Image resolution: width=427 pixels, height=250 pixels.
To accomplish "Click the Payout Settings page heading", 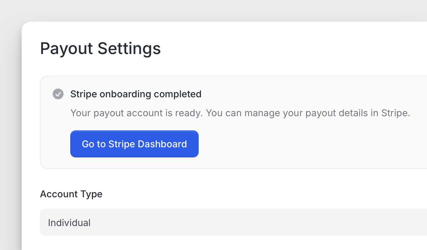I will click(100, 48).
